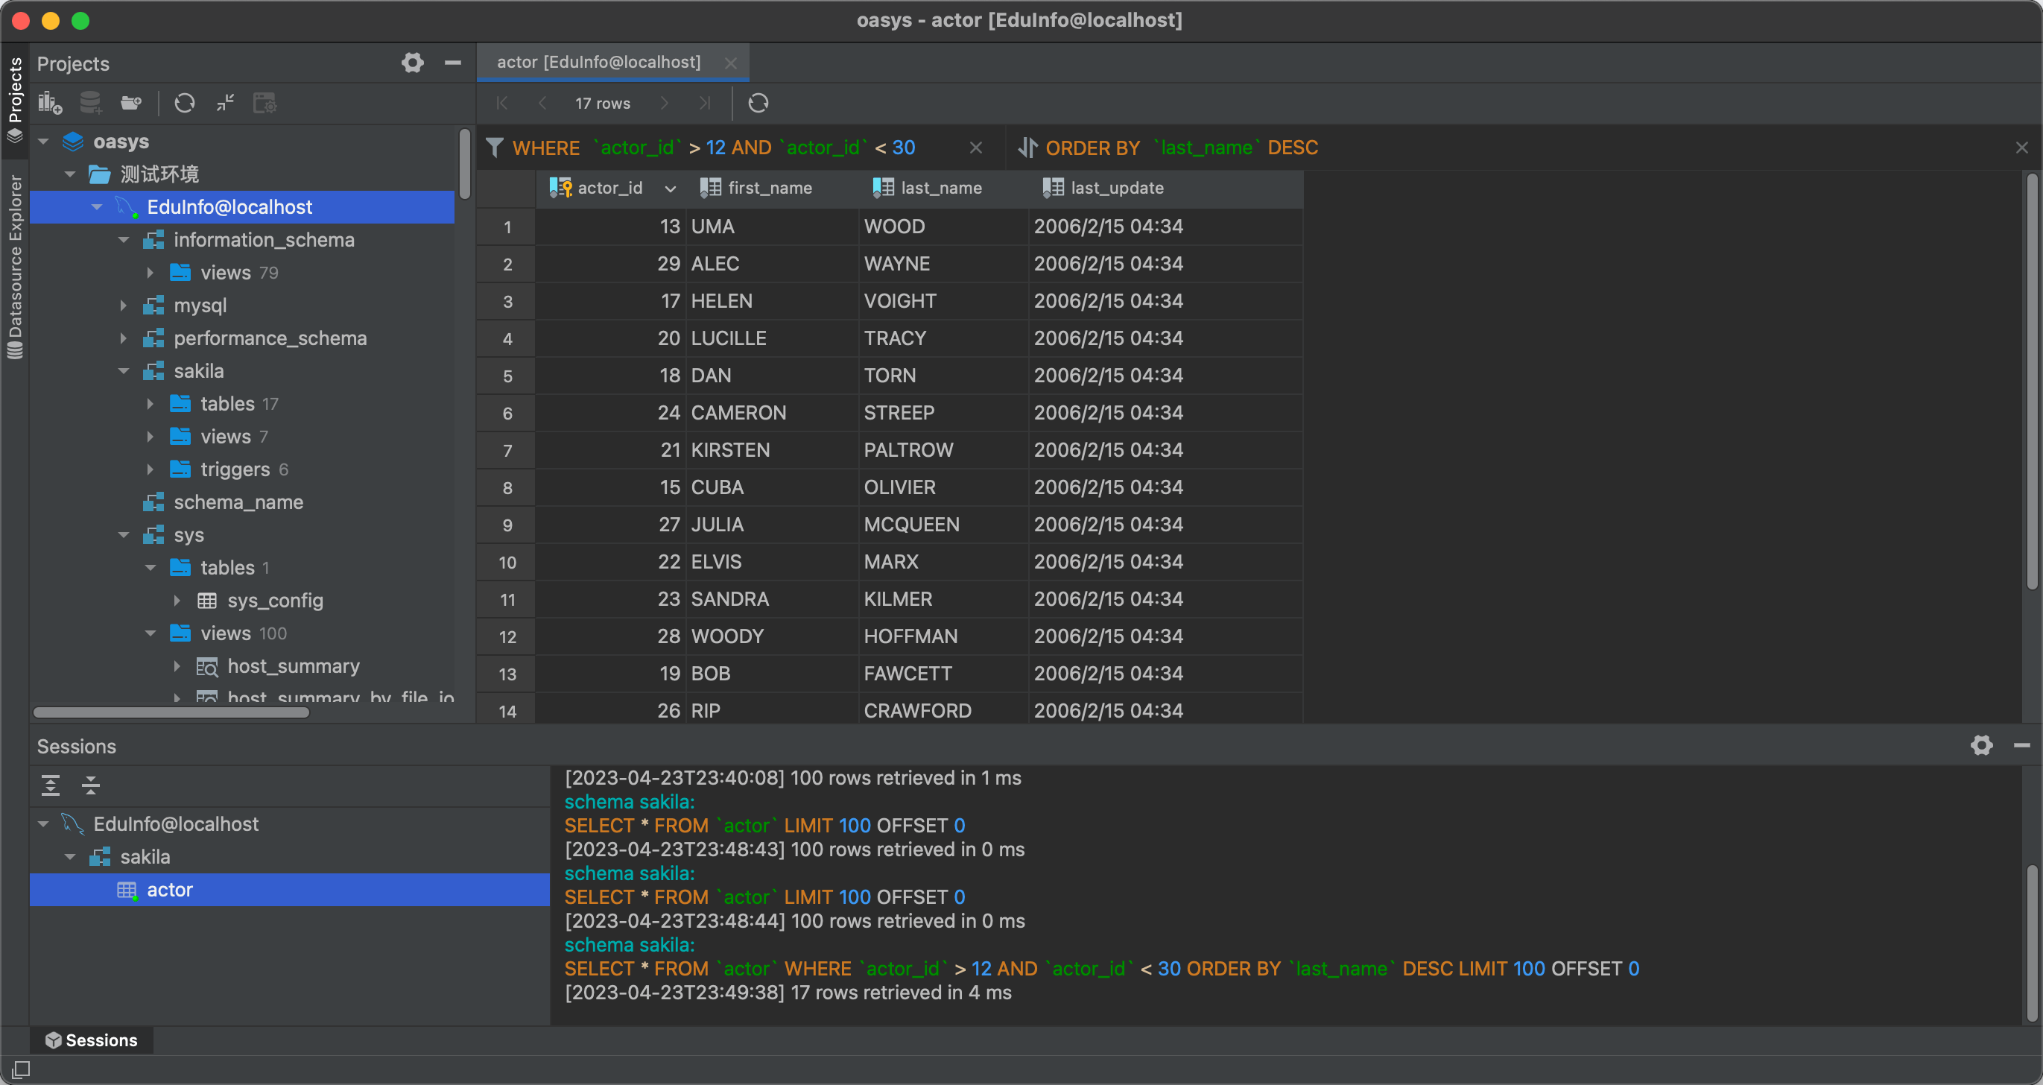2043x1085 pixels.
Task: Go to the previous page of rows
Action: 542,103
